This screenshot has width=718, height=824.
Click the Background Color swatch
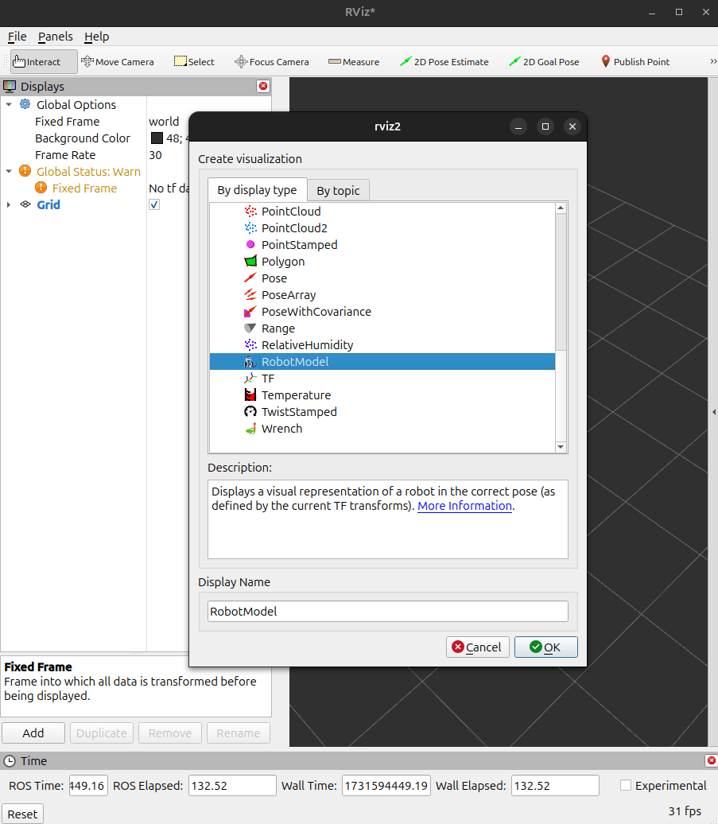pyautogui.click(x=157, y=138)
